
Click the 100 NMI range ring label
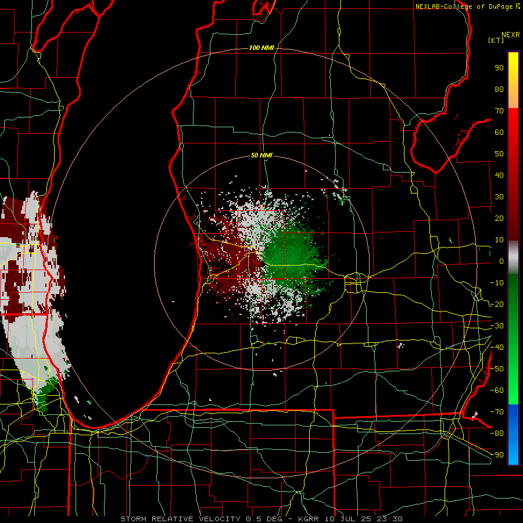(261, 48)
